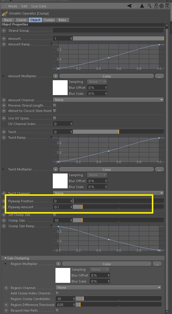Enable Use UV Space checkbox

click(55, 118)
